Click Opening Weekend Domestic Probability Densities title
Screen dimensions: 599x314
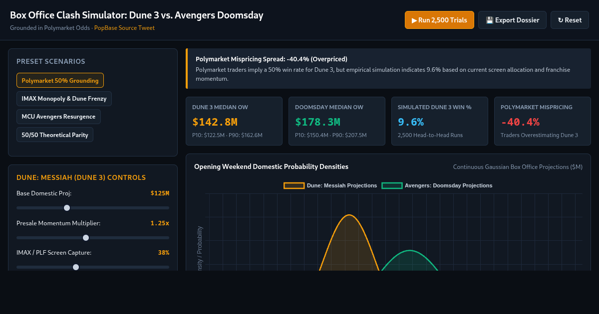(x=271, y=166)
